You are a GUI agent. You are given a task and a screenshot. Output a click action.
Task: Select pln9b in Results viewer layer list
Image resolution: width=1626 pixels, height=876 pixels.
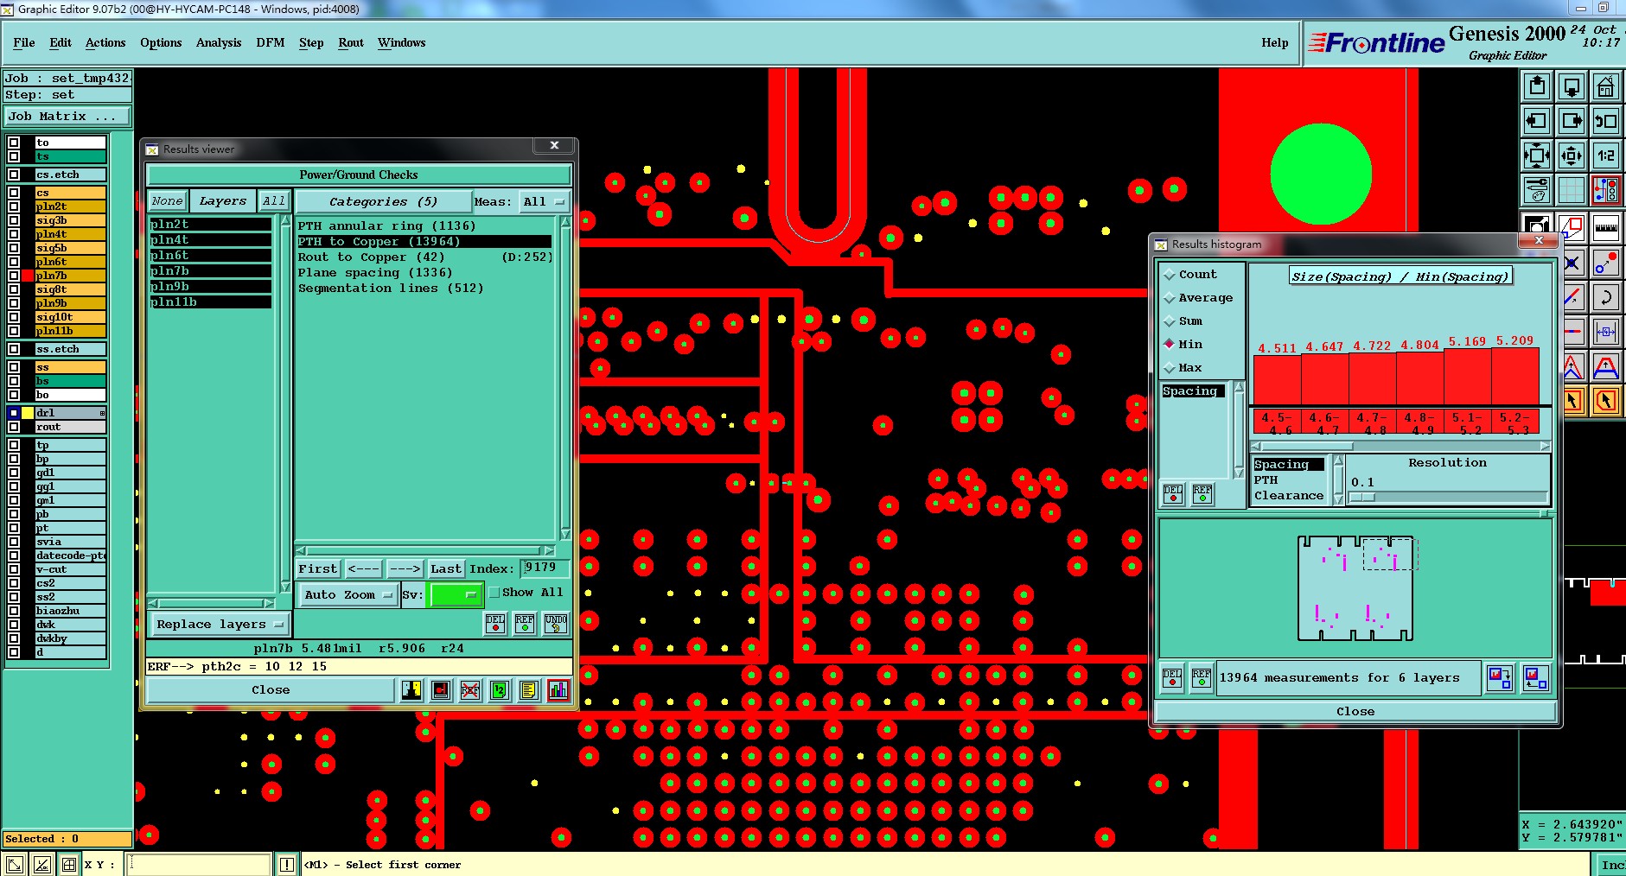pyautogui.click(x=210, y=287)
